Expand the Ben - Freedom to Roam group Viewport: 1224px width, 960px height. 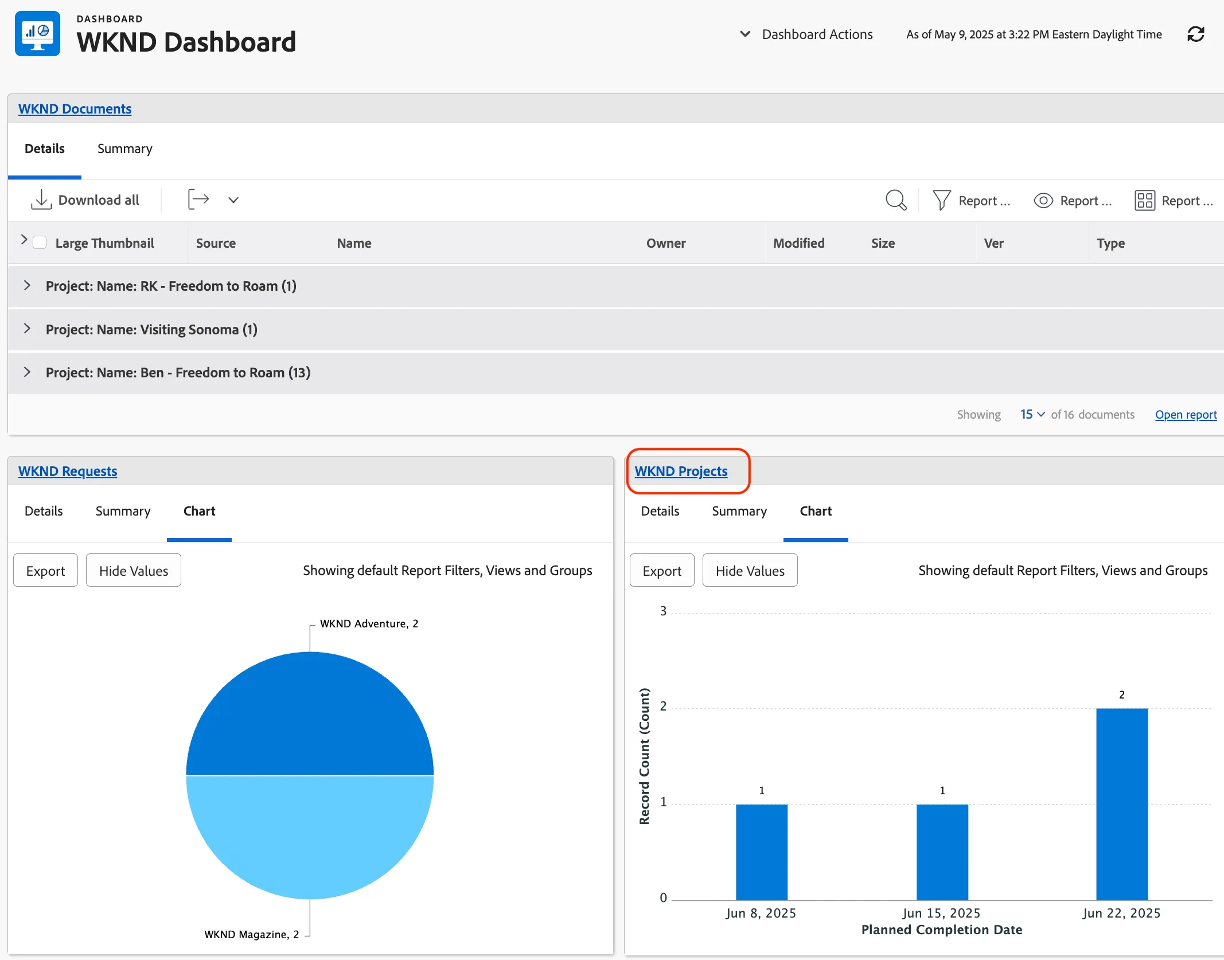[x=27, y=372]
